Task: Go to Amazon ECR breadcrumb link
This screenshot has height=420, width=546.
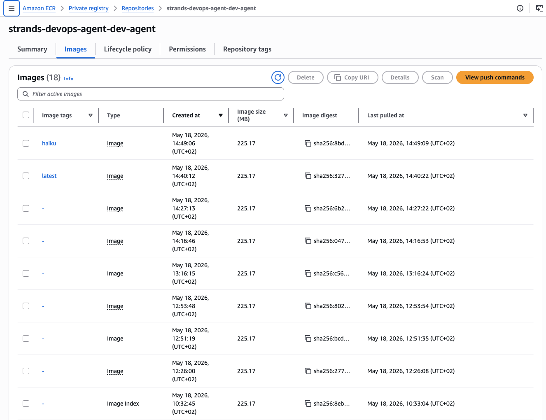Action: (x=39, y=8)
